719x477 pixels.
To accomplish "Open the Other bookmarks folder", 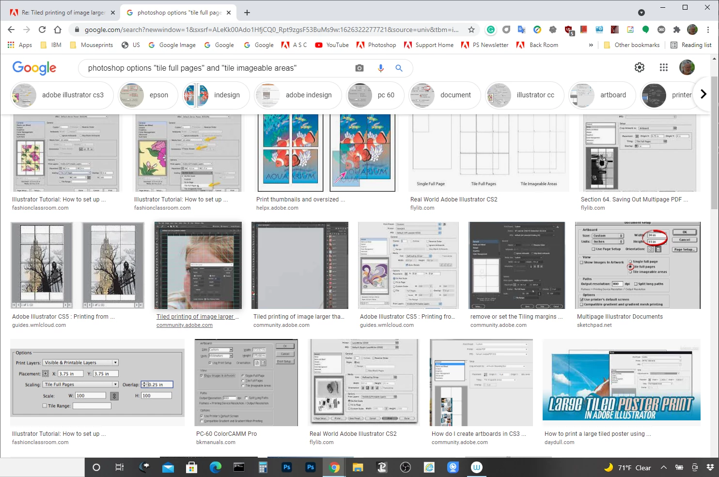I will tap(632, 45).
